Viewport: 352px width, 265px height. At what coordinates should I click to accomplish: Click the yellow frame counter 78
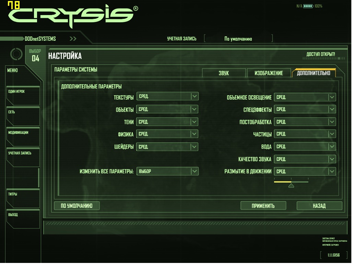point(14,5)
